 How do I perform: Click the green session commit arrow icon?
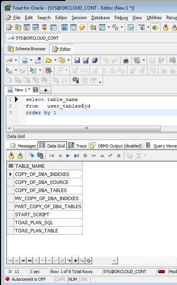pos(155,27)
